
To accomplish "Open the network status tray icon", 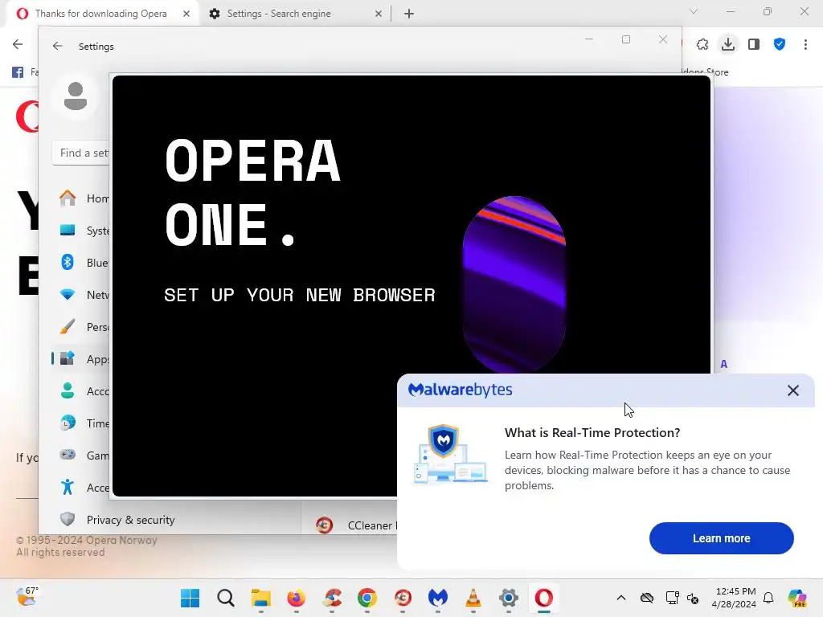I will click(672, 598).
